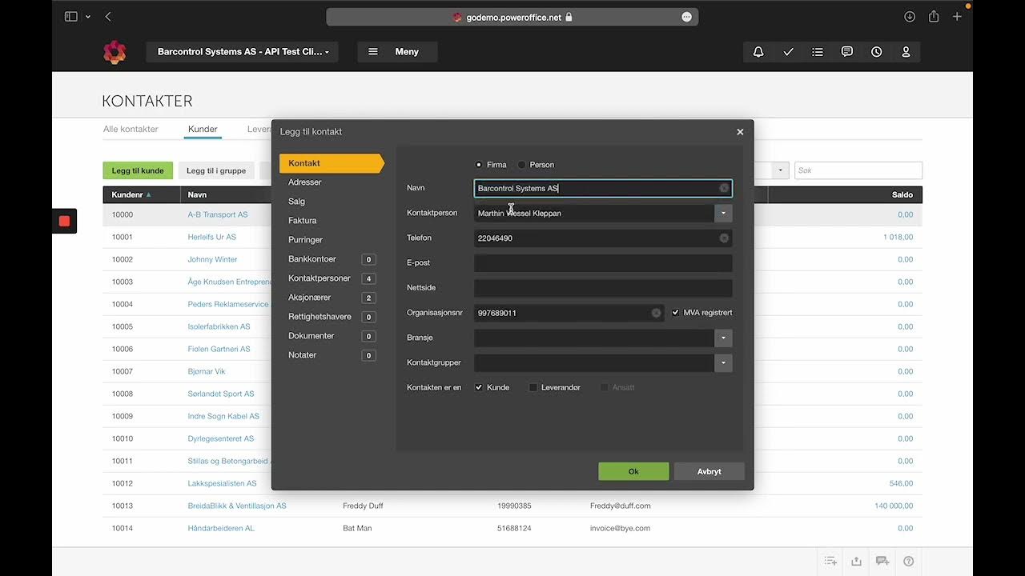Open the checkmark approvals icon

click(788, 52)
